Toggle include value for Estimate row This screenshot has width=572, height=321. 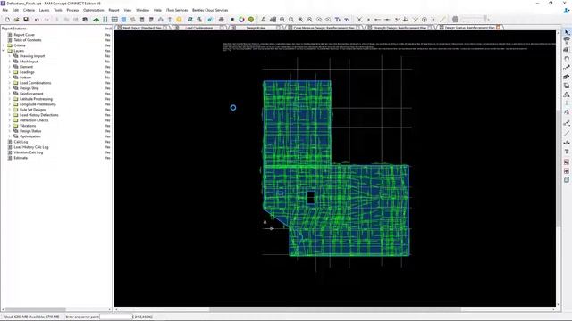click(107, 158)
